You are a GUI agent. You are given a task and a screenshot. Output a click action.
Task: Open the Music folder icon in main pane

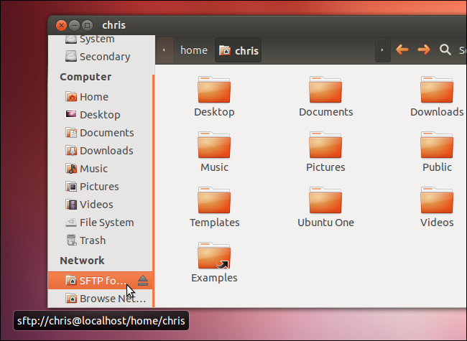coord(214,145)
